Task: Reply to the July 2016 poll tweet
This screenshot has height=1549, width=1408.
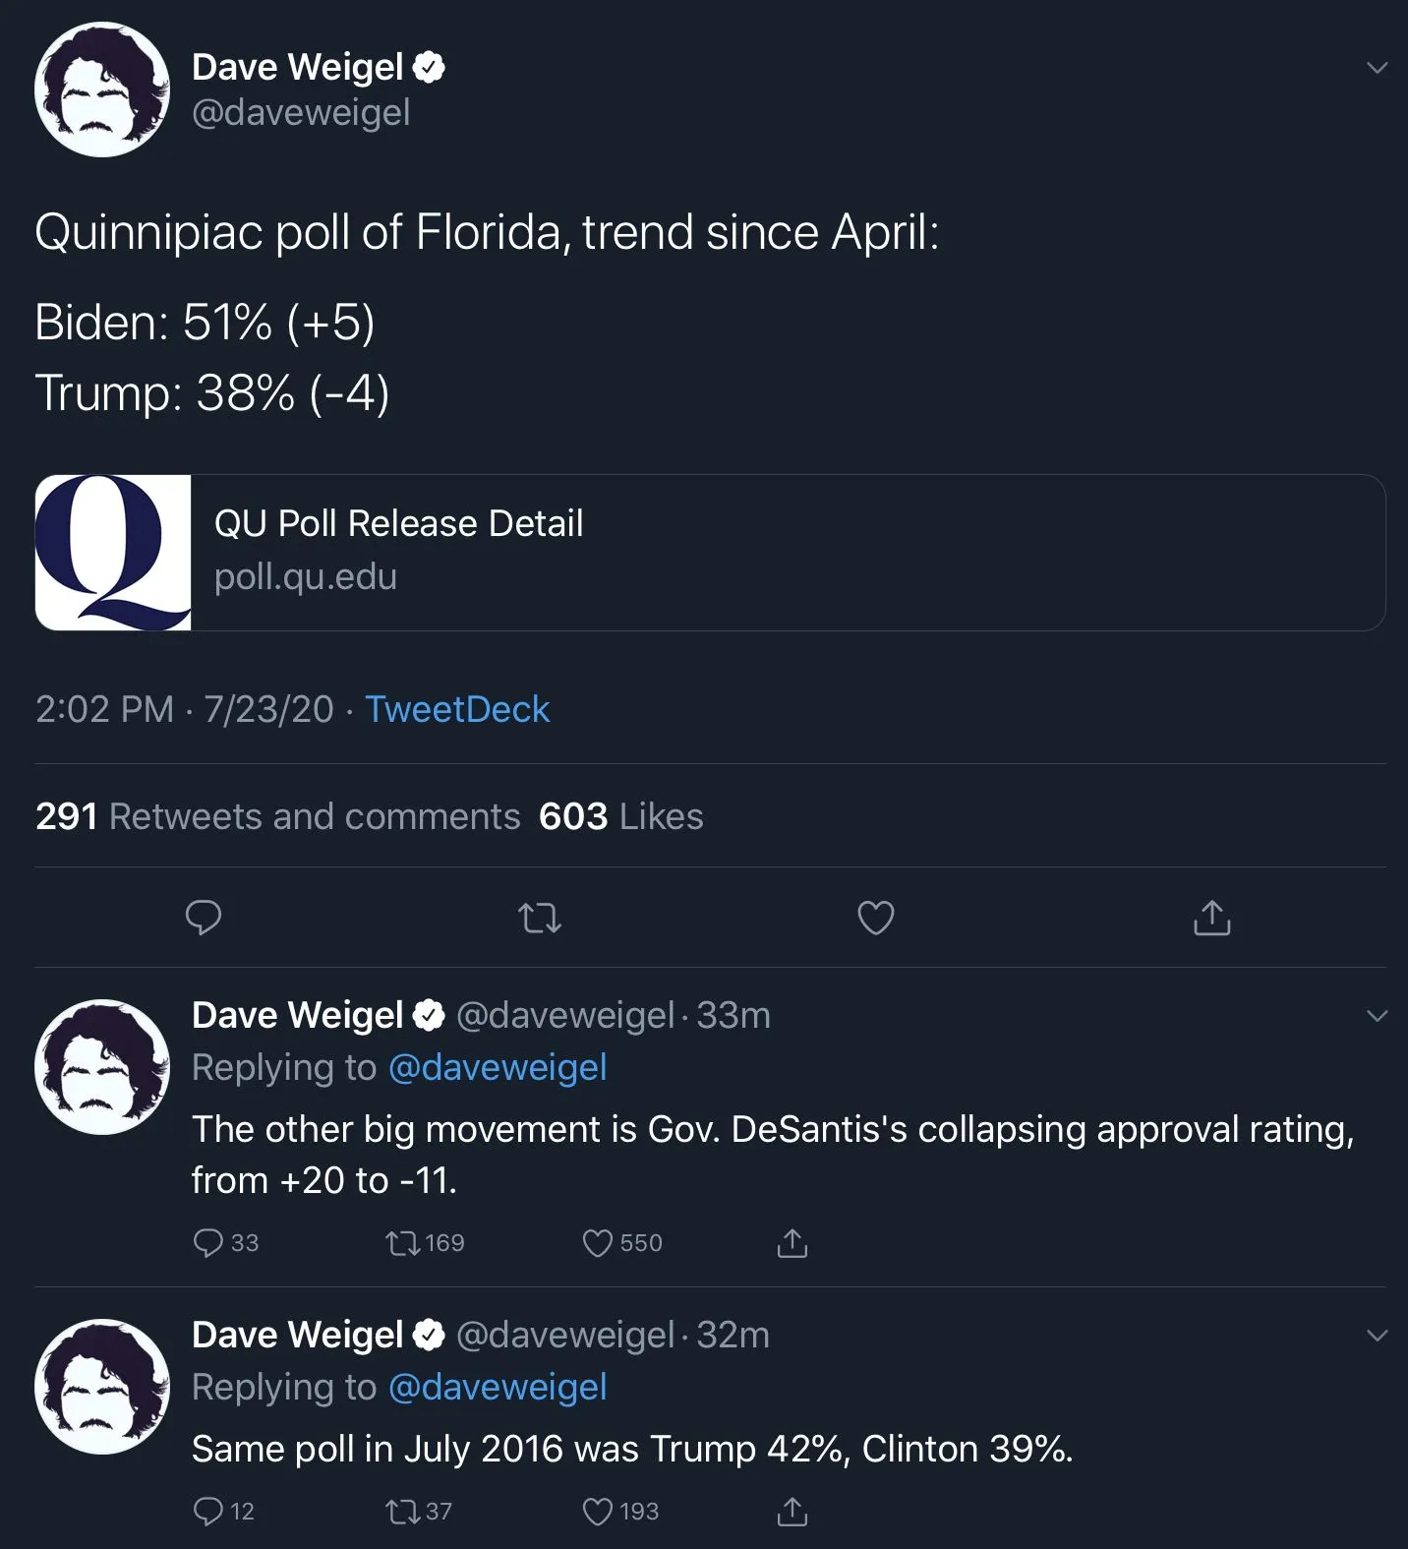Action: pos(208,1511)
